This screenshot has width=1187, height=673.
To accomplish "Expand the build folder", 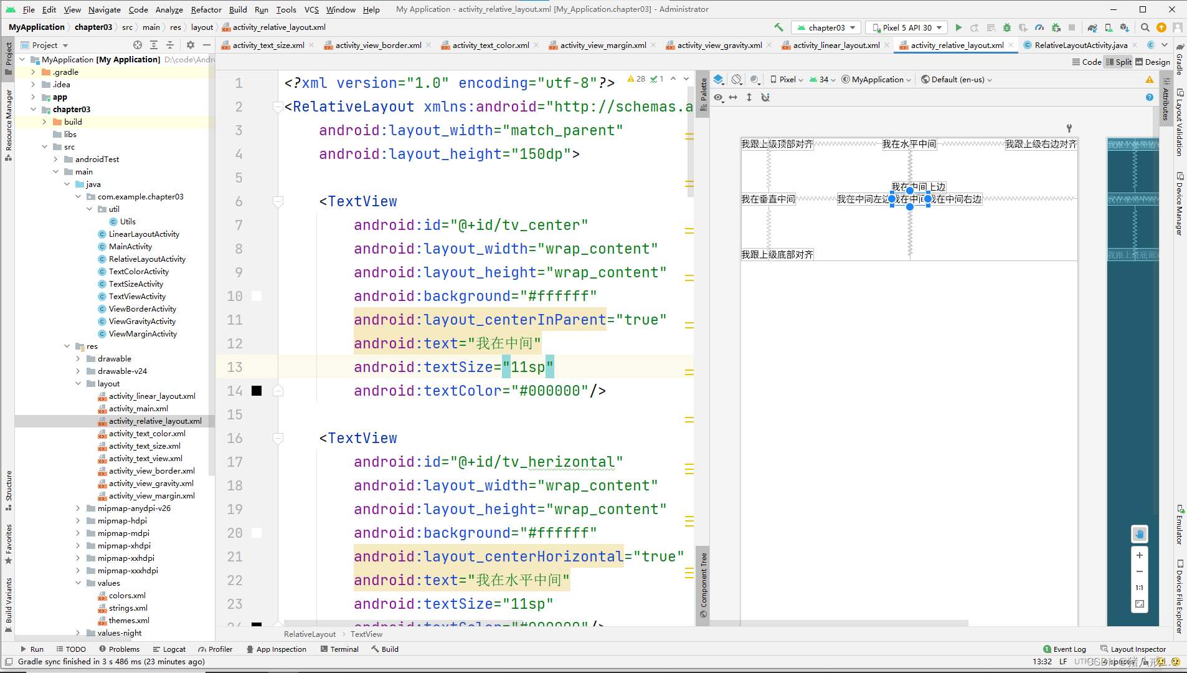I will 44,122.
